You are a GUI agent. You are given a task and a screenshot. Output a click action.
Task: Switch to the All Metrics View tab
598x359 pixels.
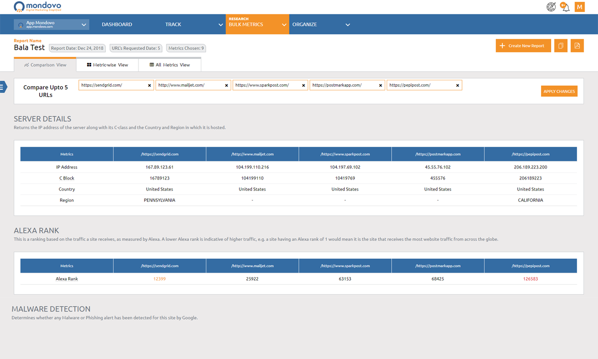pyautogui.click(x=170, y=65)
